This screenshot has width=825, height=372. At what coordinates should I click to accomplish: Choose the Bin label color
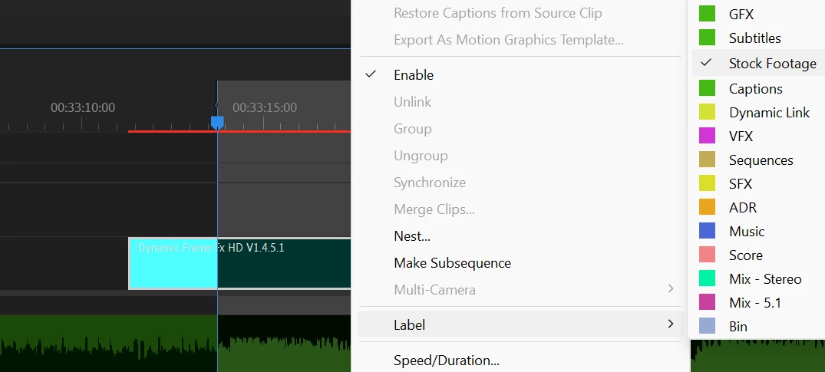tap(707, 326)
